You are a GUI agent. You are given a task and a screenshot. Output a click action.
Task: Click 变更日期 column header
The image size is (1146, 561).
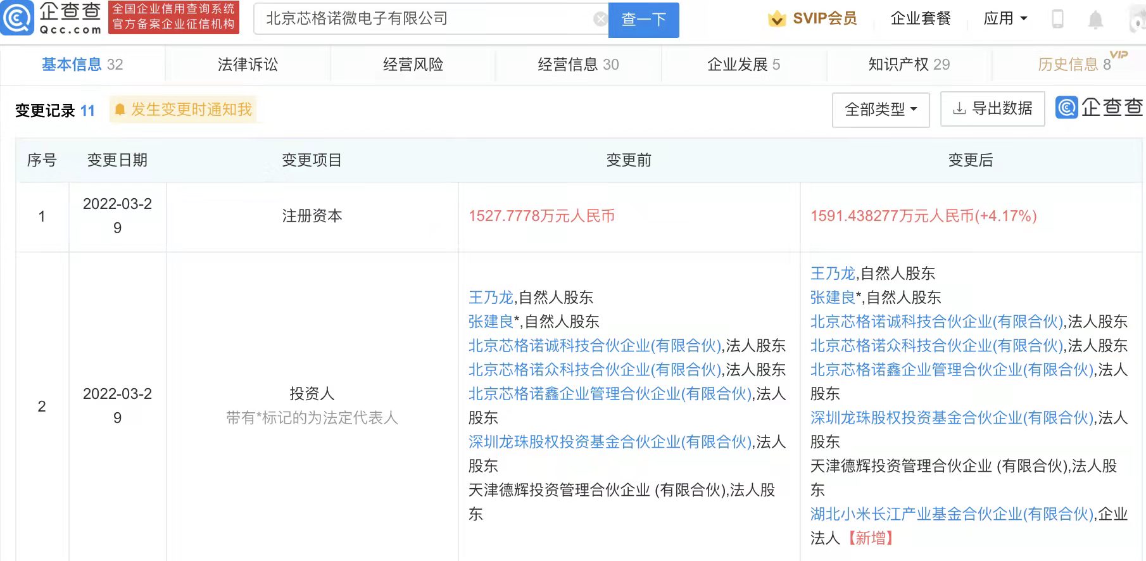(117, 160)
